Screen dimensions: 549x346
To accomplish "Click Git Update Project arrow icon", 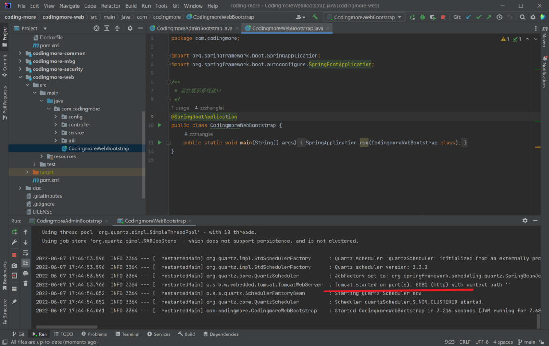I will point(468,17).
